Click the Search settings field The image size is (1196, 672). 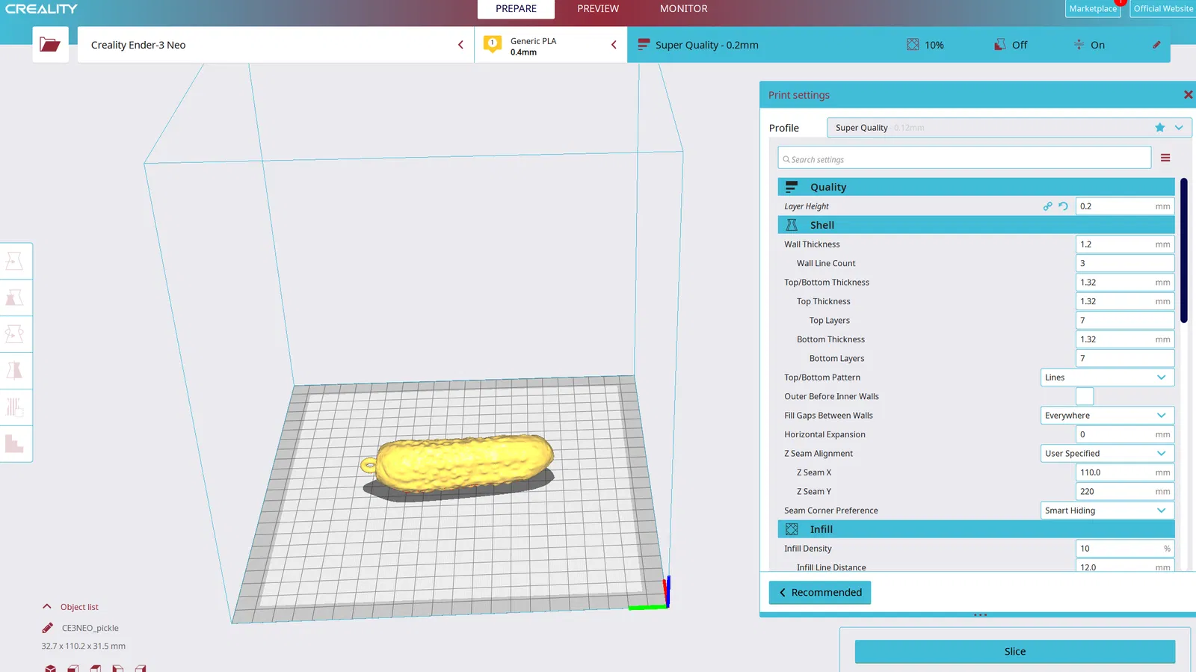pos(964,159)
